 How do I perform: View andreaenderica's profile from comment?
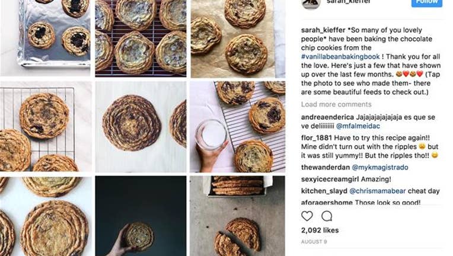pyautogui.click(x=327, y=117)
